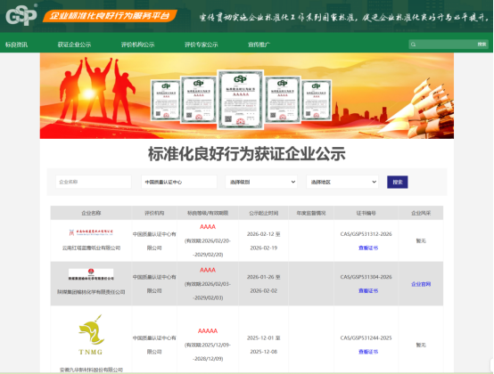The width and height of the screenshot is (494, 374).
Task: Click the search magnifier icon in navbar
Action: [414, 45]
